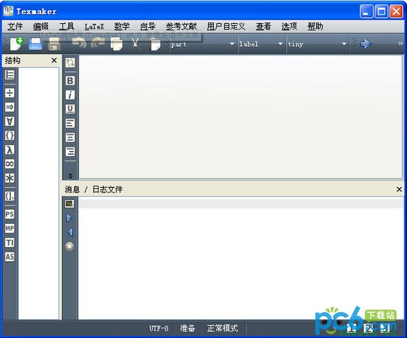Apply bold with the B icon
Screen dimensions: 407x338
[x=70, y=81]
